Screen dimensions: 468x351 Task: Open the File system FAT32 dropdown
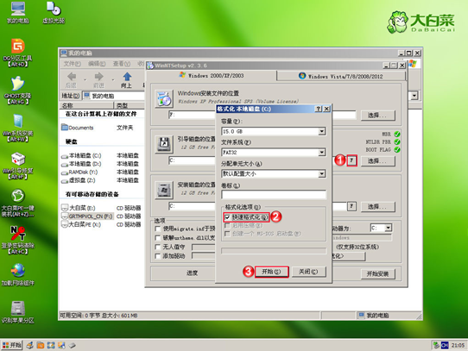321,153
